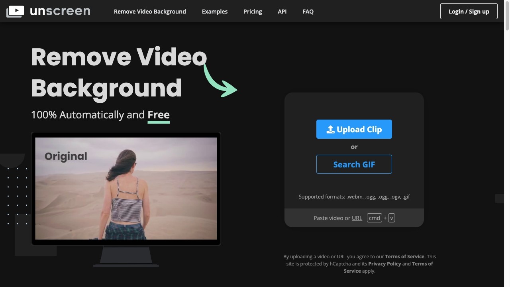Image resolution: width=510 pixels, height=287 pixels.
Task: Open the API documentation page
Action: tap(282, 12)
